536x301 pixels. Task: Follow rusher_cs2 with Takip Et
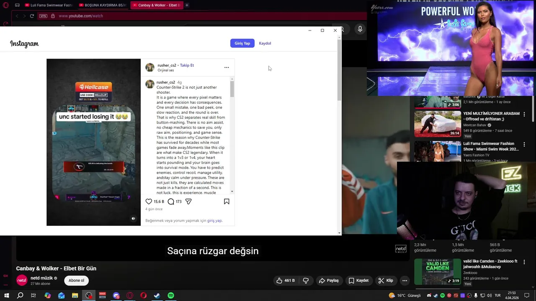[x=187, y=65]
